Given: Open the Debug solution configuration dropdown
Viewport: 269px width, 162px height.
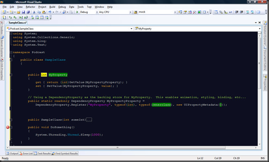Looking at the screenshot, I should click(97, 12).
